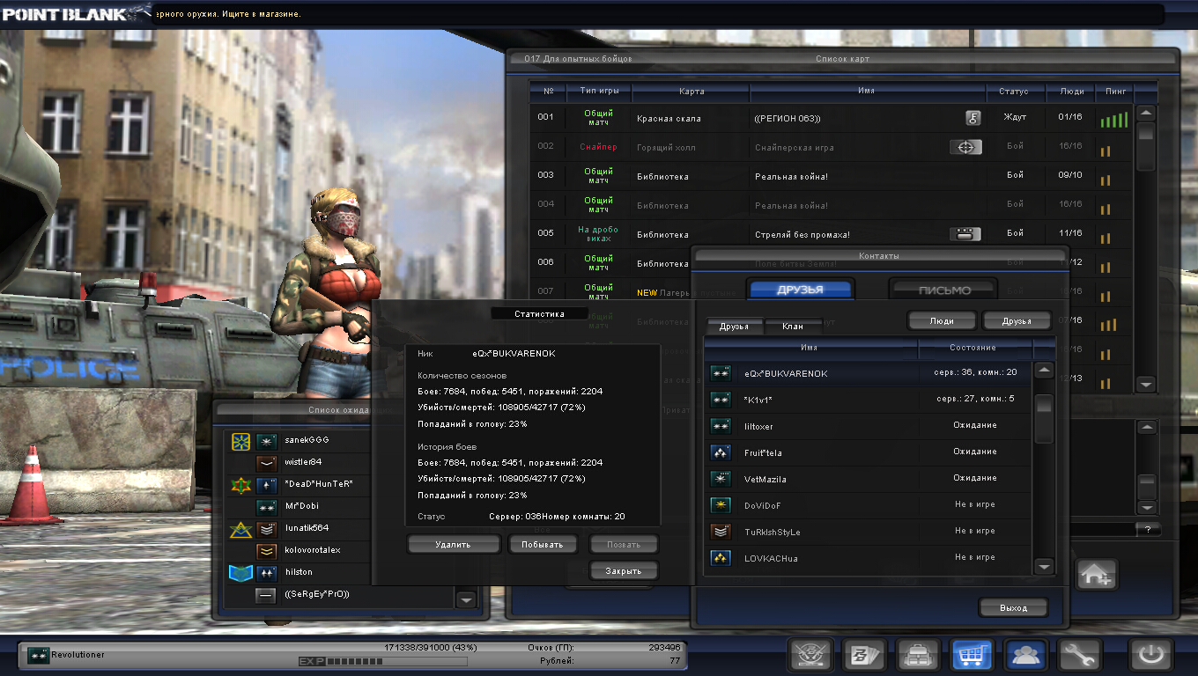Open the shop via shopping cart icon

[x=972, y=655]
